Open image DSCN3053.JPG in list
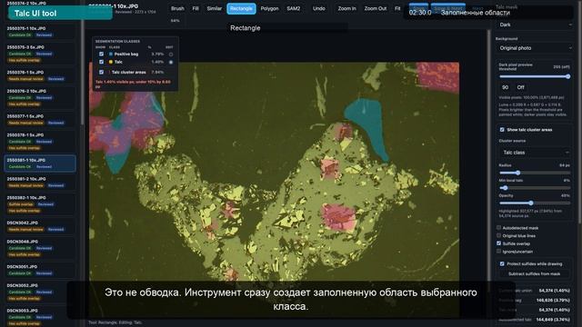The height and width of the screenshot is (327, 582). 40,317
